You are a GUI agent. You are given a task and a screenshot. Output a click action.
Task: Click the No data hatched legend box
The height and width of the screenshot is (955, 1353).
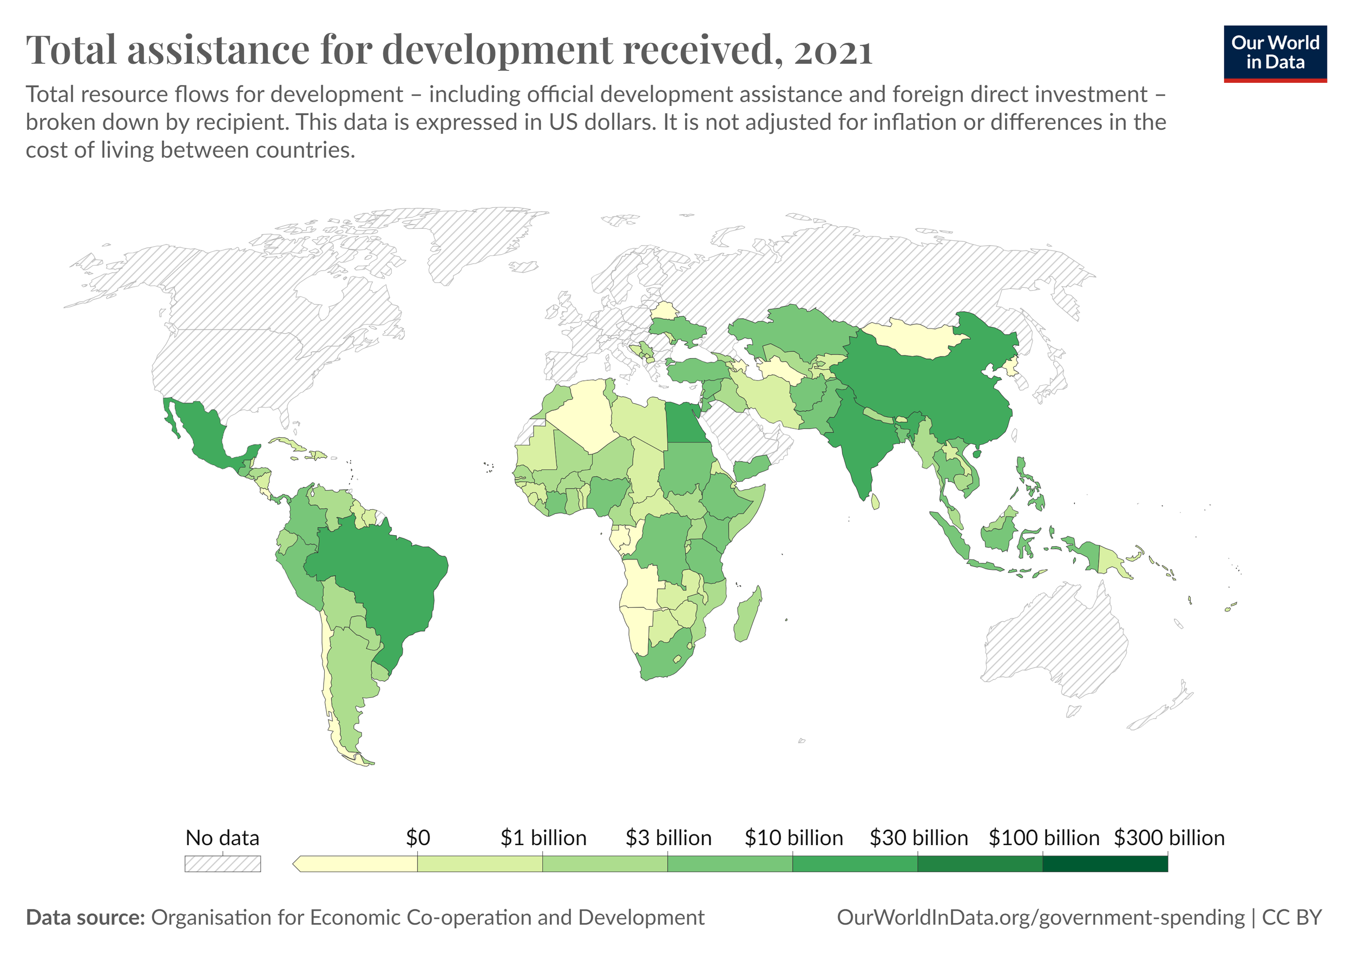coord(222,864)
